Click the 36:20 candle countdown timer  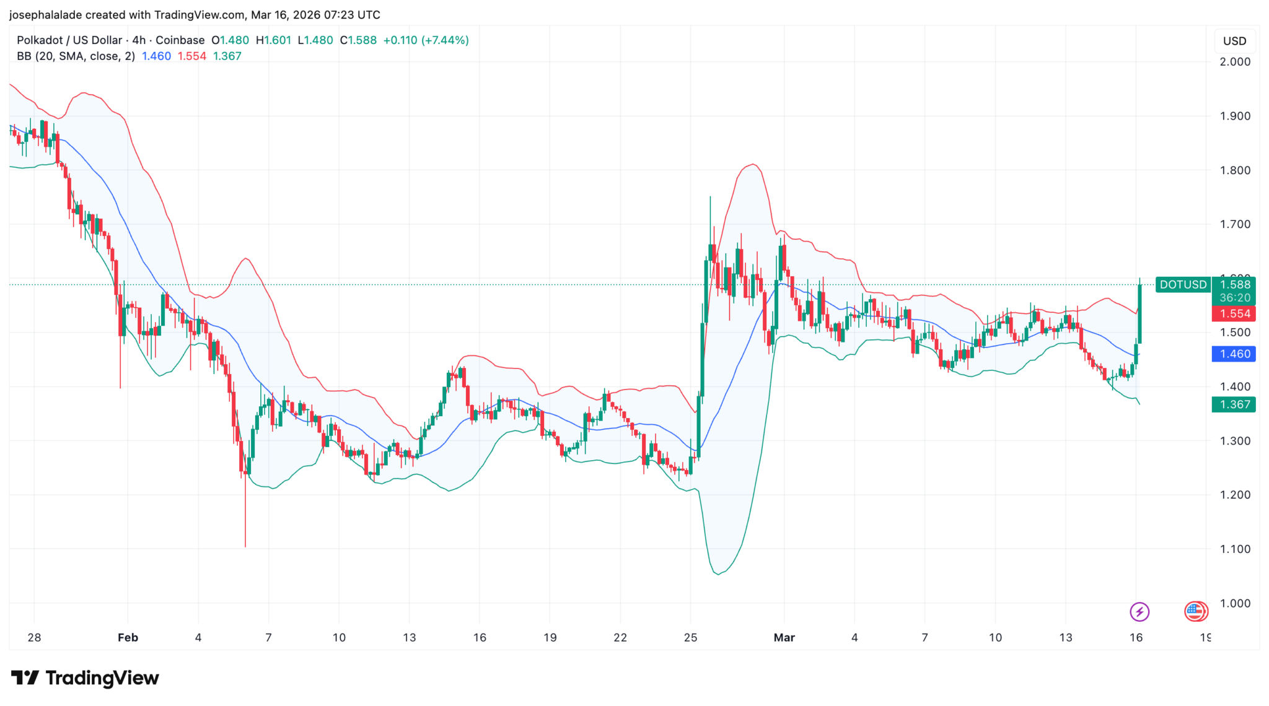(x=1234, y=298)
